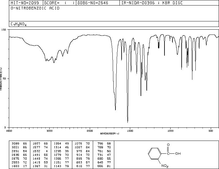The width and height of the screenshot is (219, 169).
Task: Select peak value 1151 in the table
Action: 57,163
